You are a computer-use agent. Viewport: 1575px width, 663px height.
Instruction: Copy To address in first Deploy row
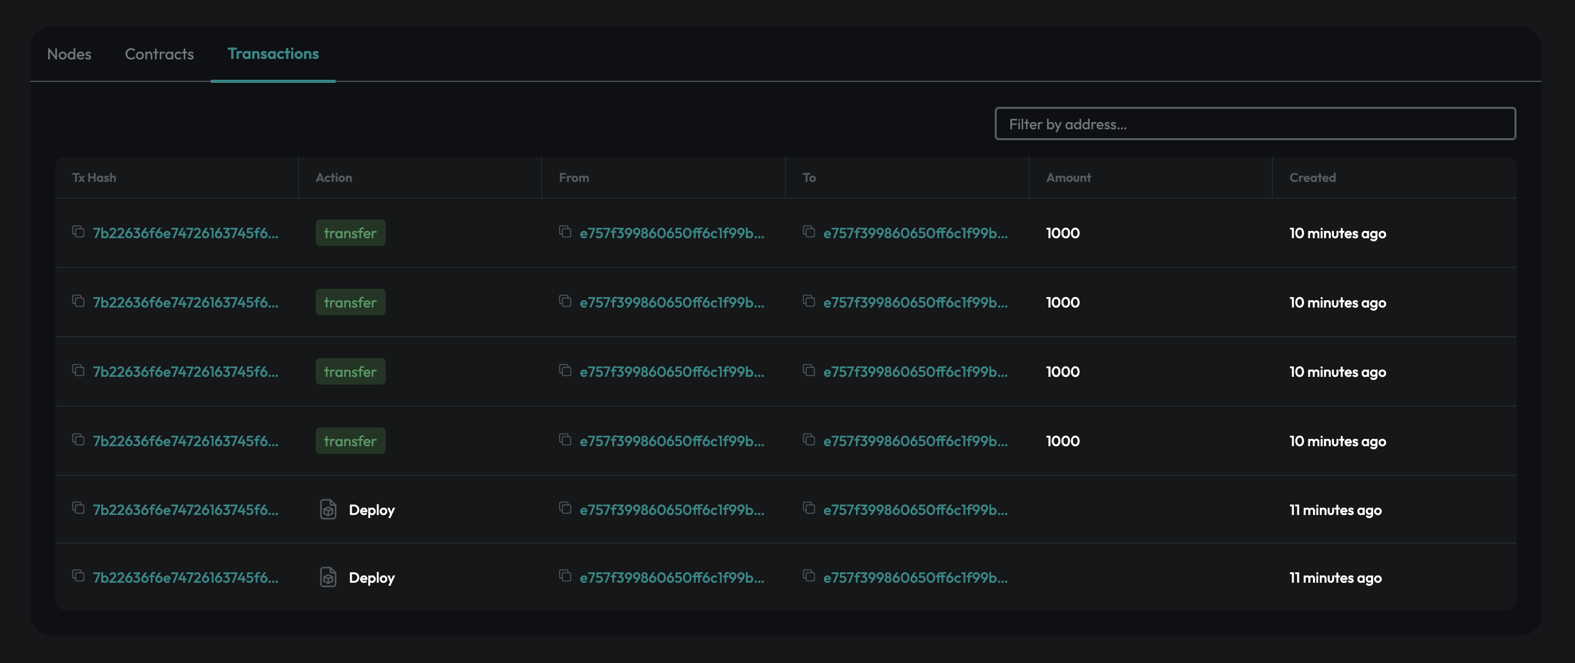[x=809, y=508]
